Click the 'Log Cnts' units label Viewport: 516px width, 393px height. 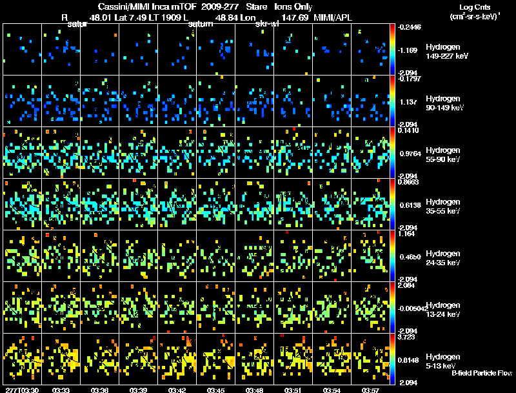tap(475, 8)
